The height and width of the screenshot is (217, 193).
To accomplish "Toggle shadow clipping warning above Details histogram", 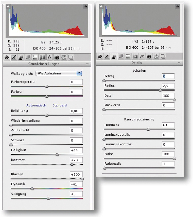I will [101, 6].
